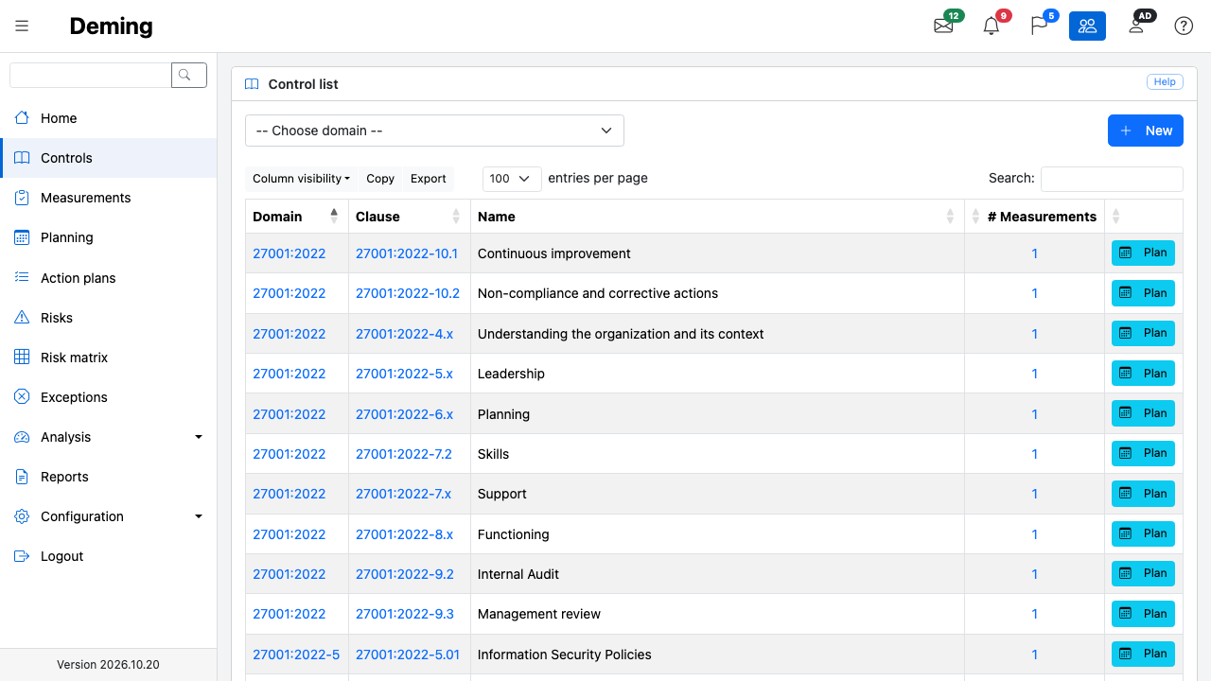Sort the table by Domain column

click(x=296, y=217)
